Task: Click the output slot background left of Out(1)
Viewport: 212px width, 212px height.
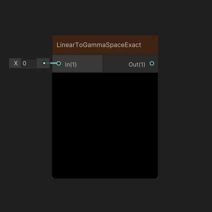Action: point(116,64)
